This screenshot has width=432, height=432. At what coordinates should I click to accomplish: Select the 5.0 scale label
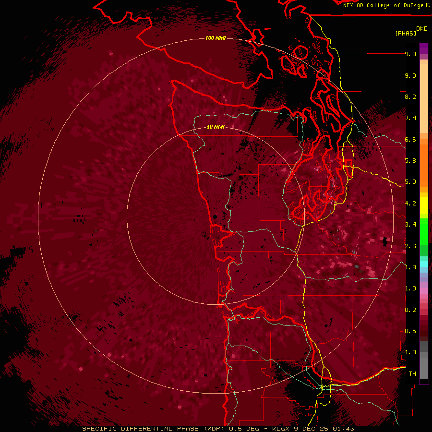point(410,182)
